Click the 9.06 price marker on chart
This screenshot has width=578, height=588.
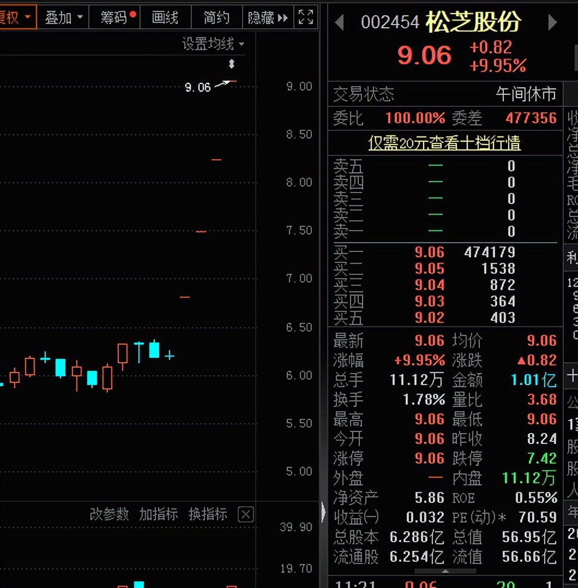click(x=197, y=87)
